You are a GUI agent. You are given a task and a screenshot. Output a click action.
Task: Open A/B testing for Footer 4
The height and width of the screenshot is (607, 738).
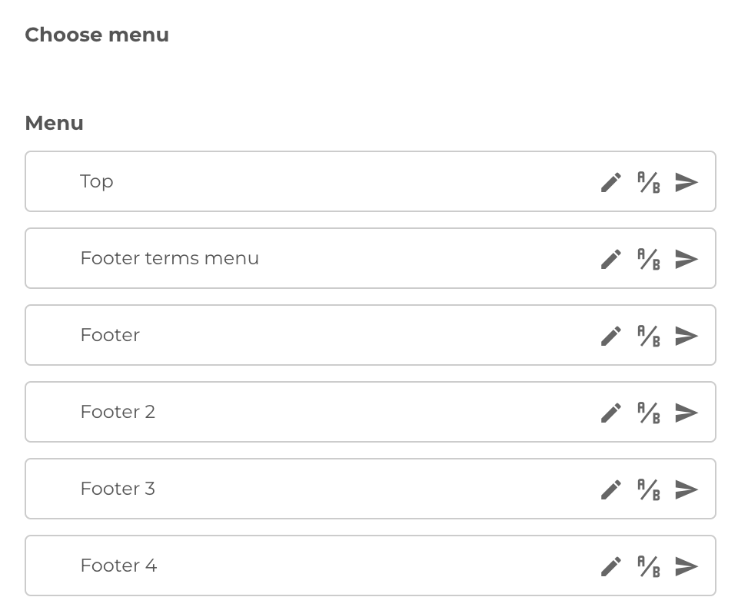click(648, 566)
